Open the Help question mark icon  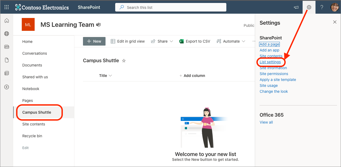click(x=322, y=7)
